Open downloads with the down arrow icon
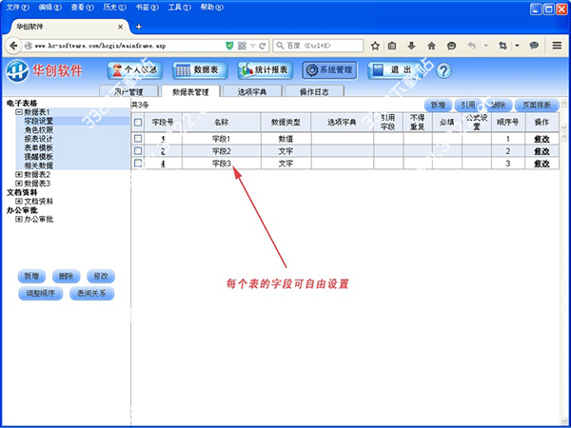 coord(411,46)
